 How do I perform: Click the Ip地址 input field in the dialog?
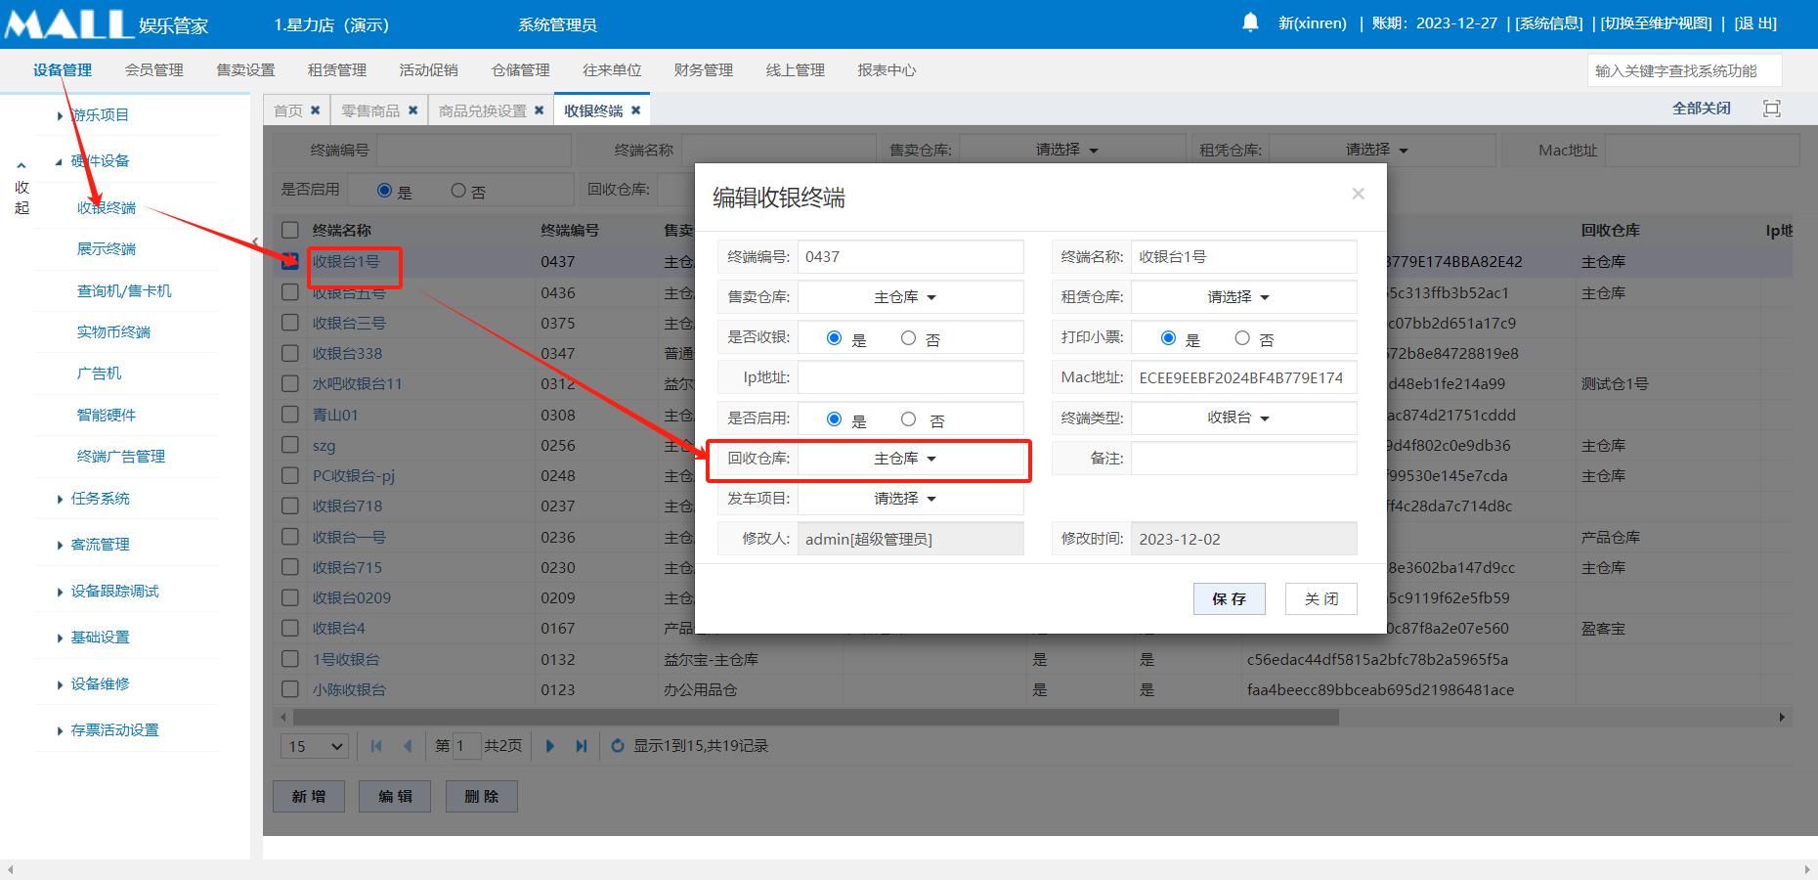[910, 377]
